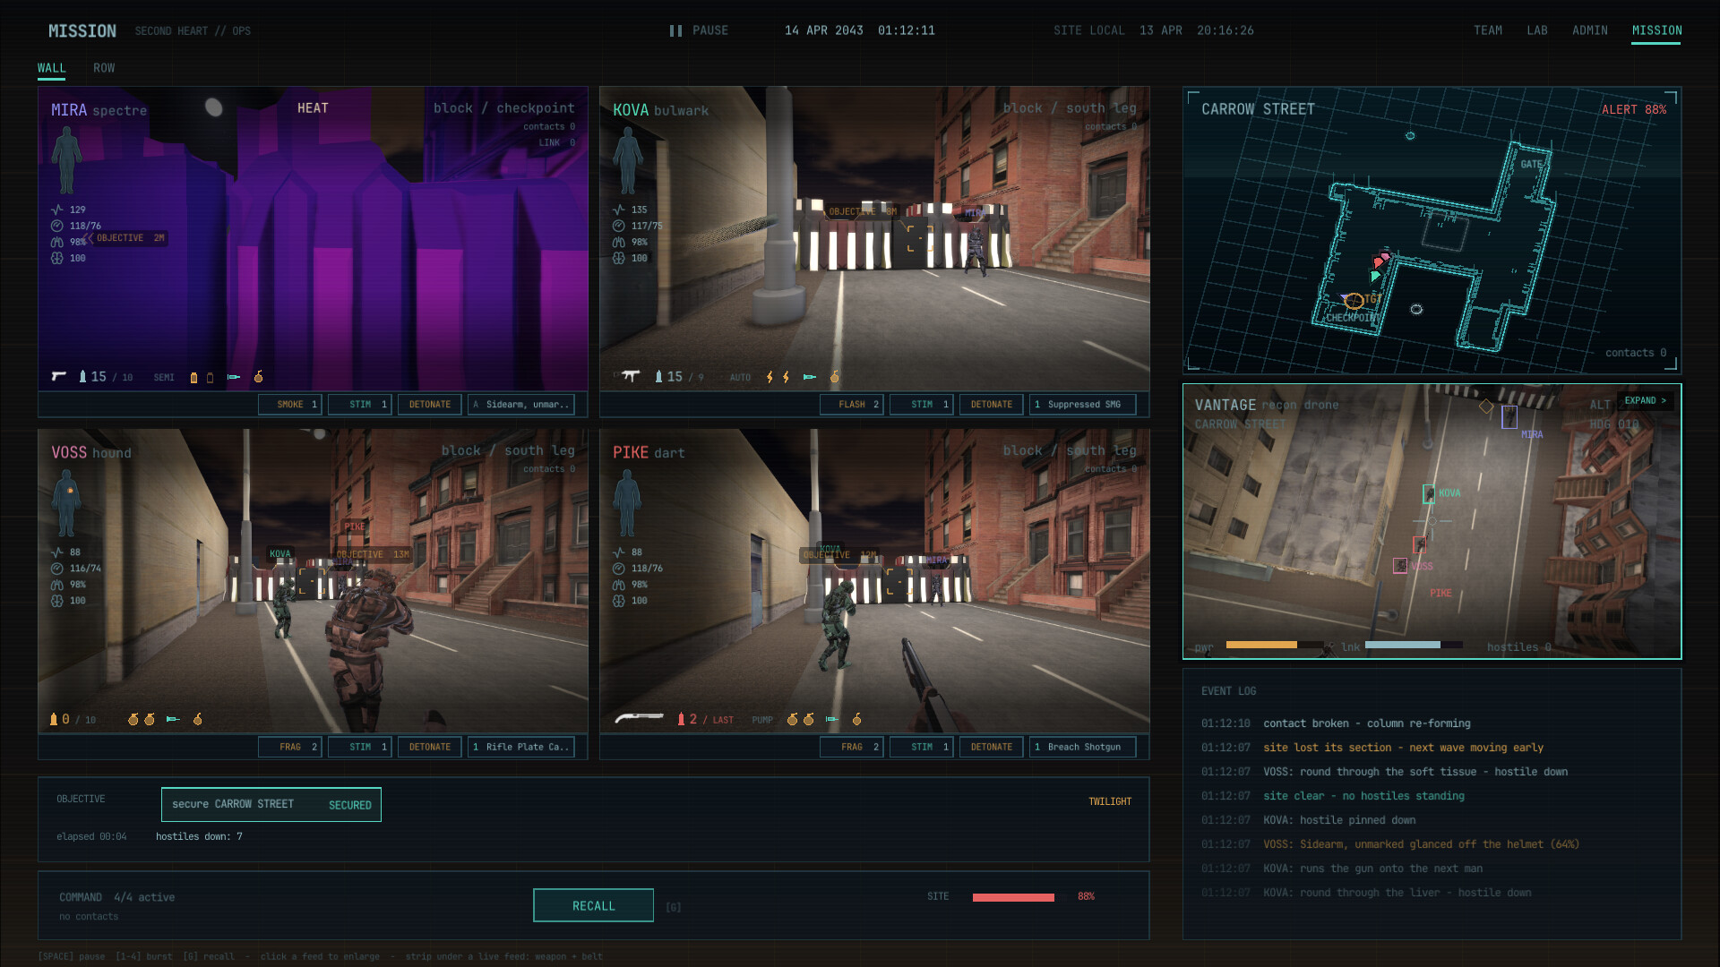Switch to the ROW view tab

(x=104, y=68)
